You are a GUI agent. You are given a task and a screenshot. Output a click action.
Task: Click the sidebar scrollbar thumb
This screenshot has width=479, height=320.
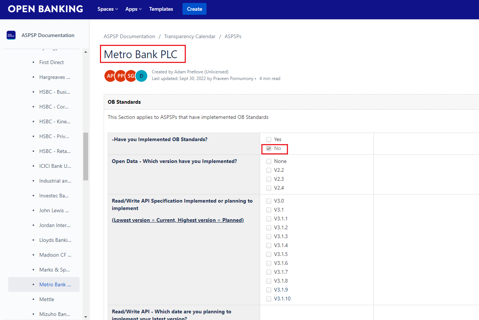86,156
